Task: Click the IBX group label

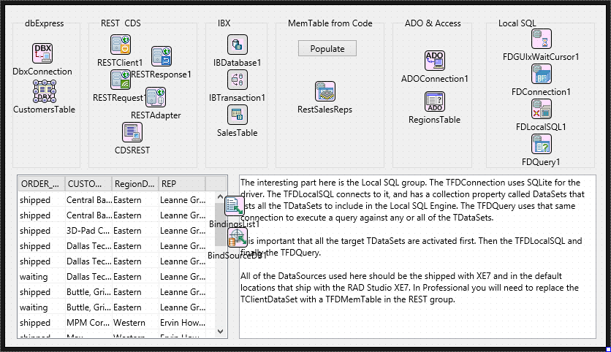Action: [x=224, y=23]
